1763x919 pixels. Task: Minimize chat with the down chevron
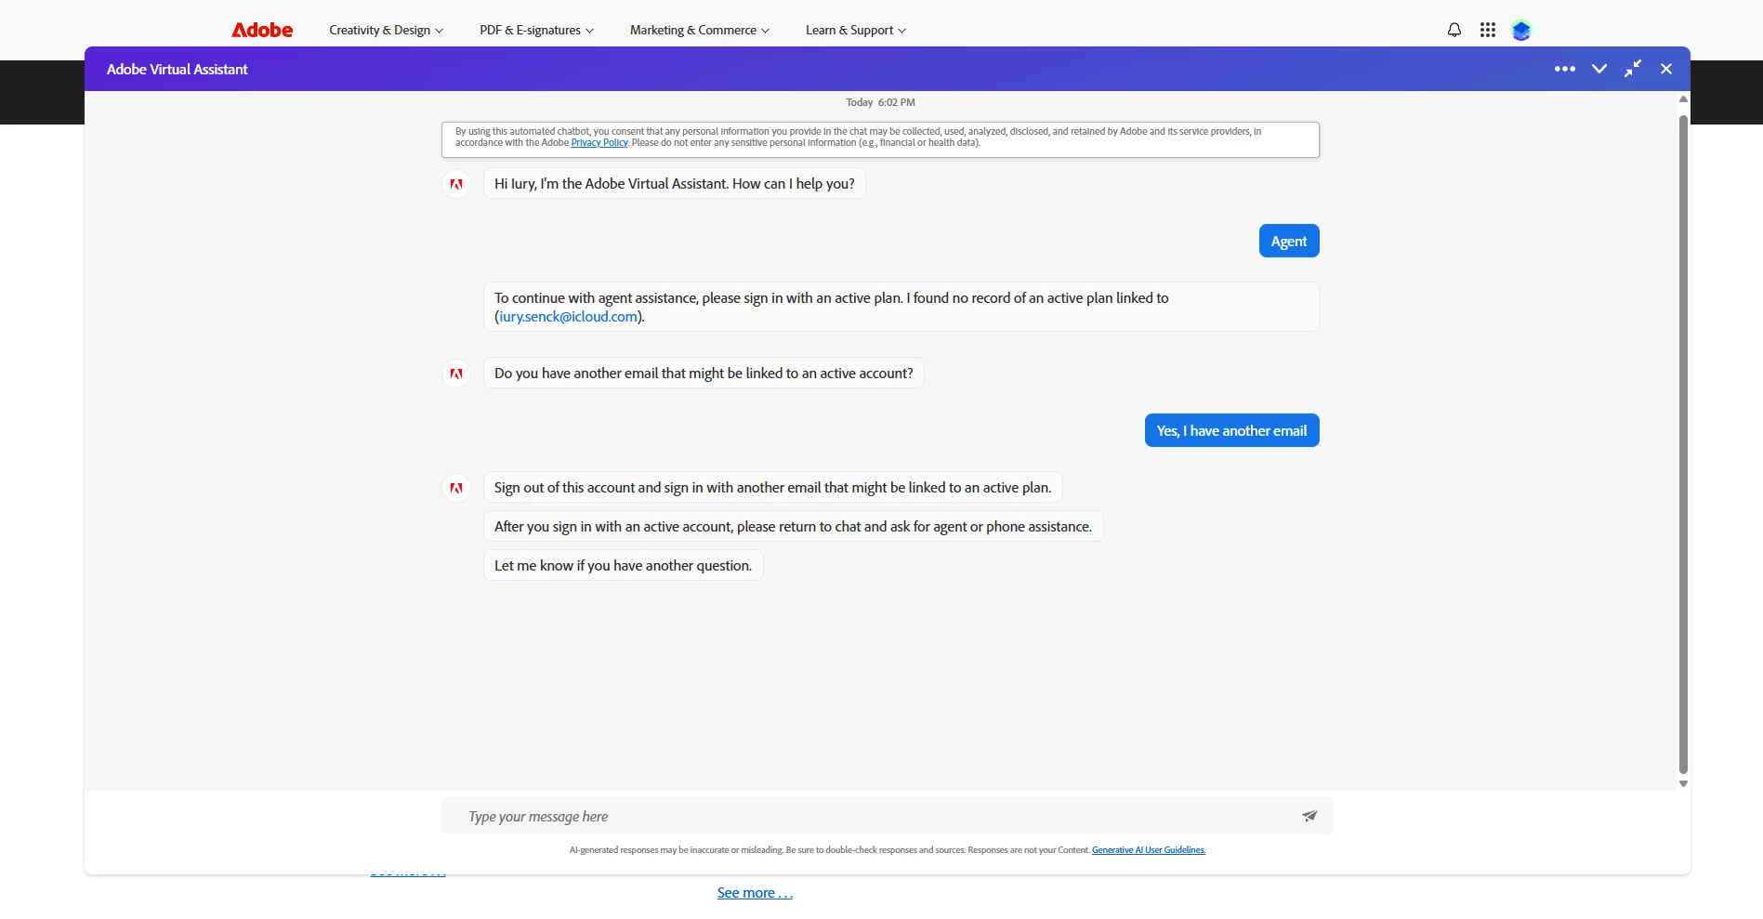[1599, 69]
